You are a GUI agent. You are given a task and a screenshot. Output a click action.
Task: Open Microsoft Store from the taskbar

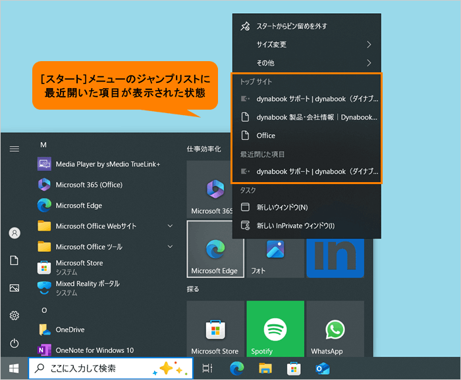click(294, 369)
